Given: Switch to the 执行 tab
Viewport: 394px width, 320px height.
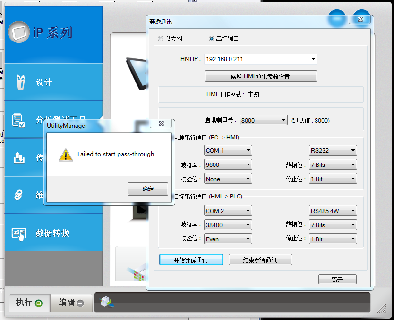Looking at the screenshot, I should point(29,303).
